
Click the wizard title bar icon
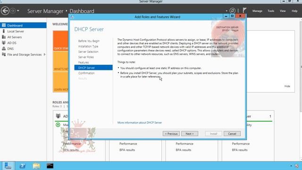point(72,17)
